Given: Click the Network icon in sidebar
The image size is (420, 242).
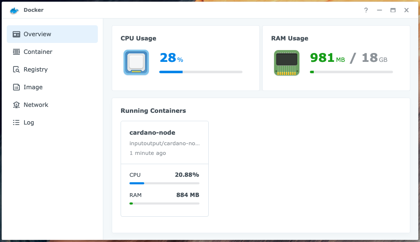Looking at the screenshot, I should 16,105.
